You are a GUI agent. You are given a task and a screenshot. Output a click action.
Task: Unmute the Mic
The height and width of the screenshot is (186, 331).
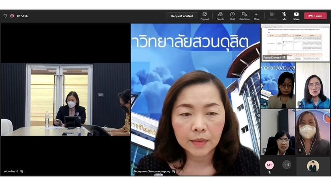[x=284, y=16]
